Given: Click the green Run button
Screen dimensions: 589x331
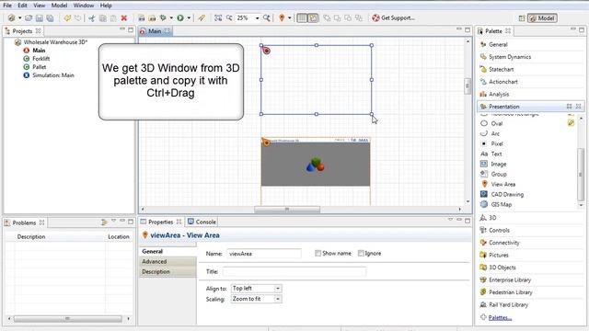Looking at the screenshot, I should (180, 17).
